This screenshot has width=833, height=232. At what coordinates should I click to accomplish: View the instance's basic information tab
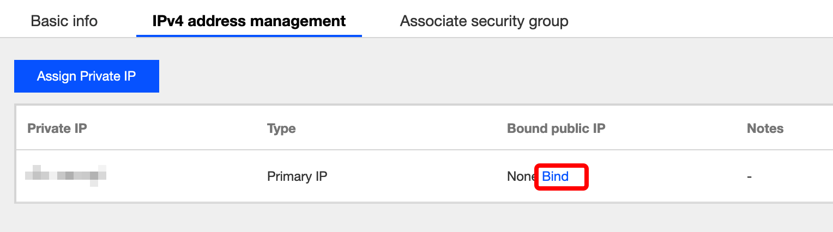(64, 21)
